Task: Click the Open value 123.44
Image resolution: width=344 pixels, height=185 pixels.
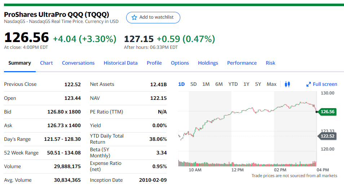Action: tap(72, 98)
